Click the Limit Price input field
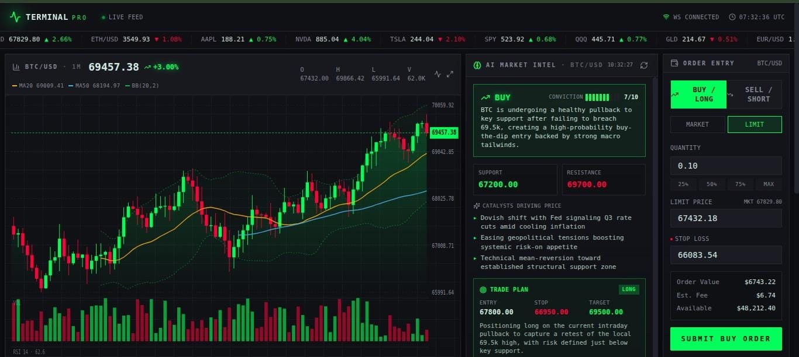This screenshot has height=357, width=799. pyautogui.click(x=726, y=218)
